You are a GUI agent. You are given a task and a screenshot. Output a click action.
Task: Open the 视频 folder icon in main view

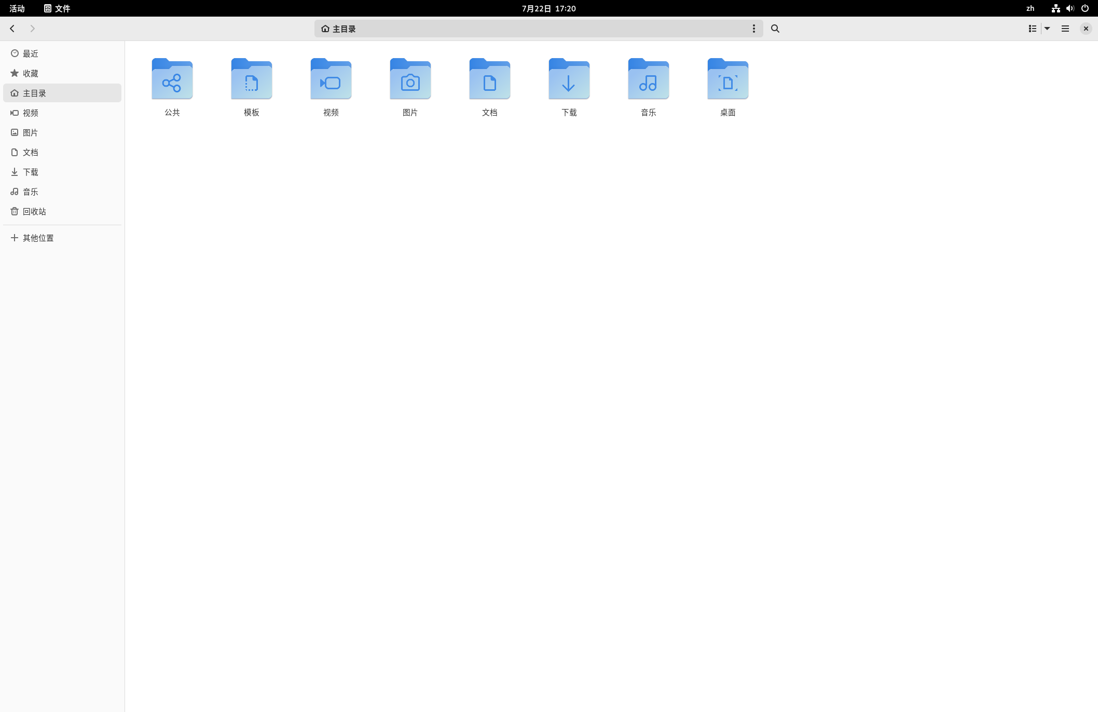[331, 79]
